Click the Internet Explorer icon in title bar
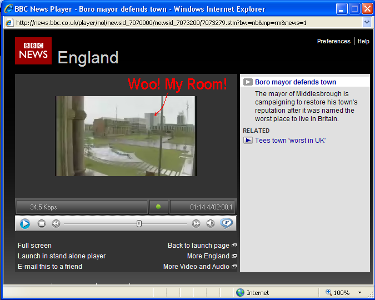Viewport: 375px width, 300px height. (x=8, y=9)
